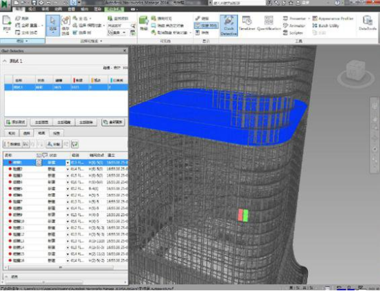
Task: Click the Save Selection icon
Action: tap(65, 21)
